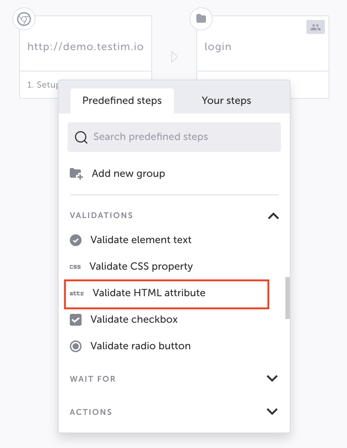This screenshot has width=347, height=448.
Task: Click the Add new group folder icon
Action: [x=76, y=174]
